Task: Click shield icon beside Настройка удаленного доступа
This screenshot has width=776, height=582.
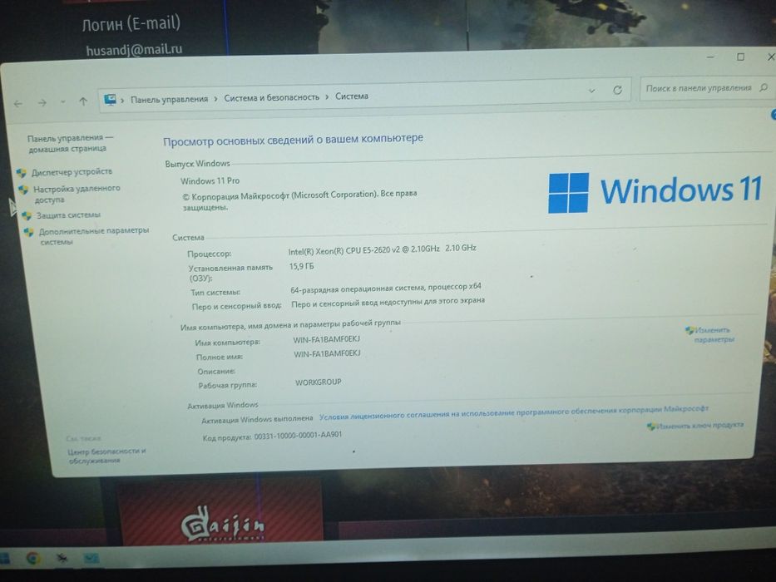Action: coord(23,190)
